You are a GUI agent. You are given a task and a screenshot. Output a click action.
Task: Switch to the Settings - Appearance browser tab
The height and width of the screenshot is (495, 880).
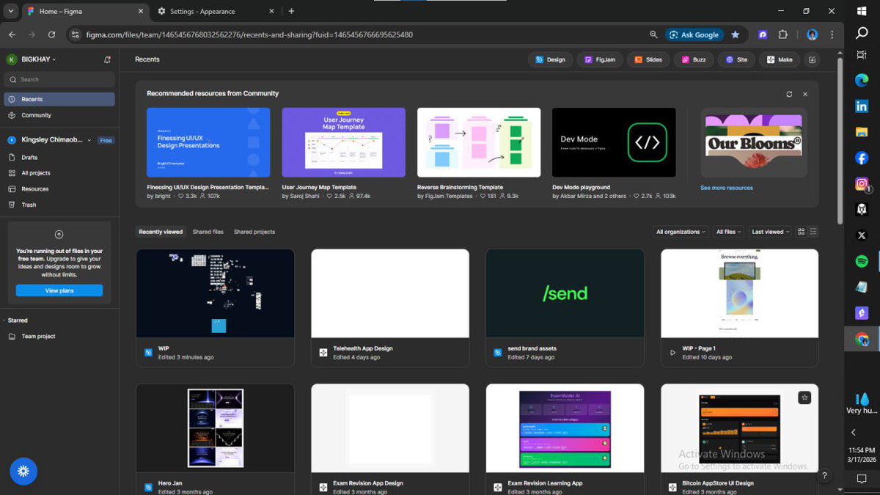tap(215, 11)
